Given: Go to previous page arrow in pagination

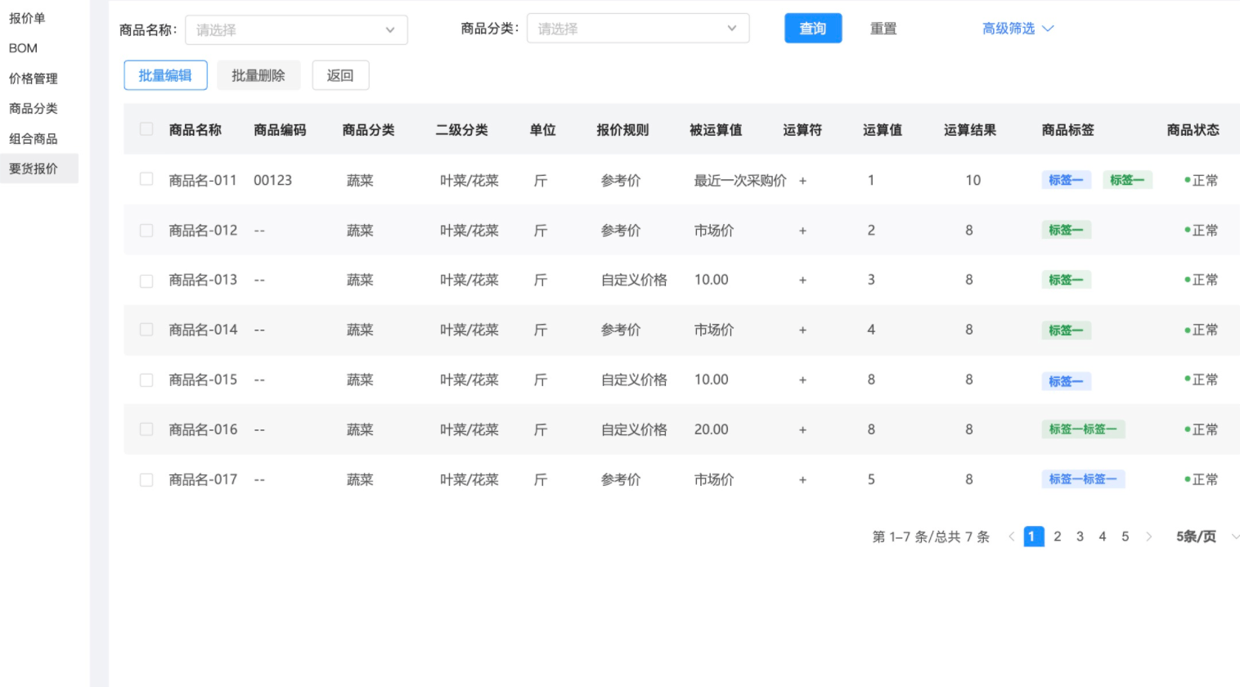Looking at the screenshot, I should tap(1011, 537).
